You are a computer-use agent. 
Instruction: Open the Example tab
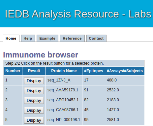pyautogui.click(x=47, y=38)
